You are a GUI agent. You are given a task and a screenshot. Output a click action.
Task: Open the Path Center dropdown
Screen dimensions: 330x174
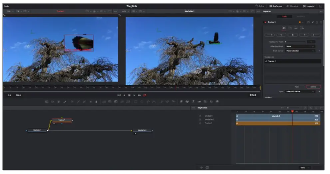[300, 51]
